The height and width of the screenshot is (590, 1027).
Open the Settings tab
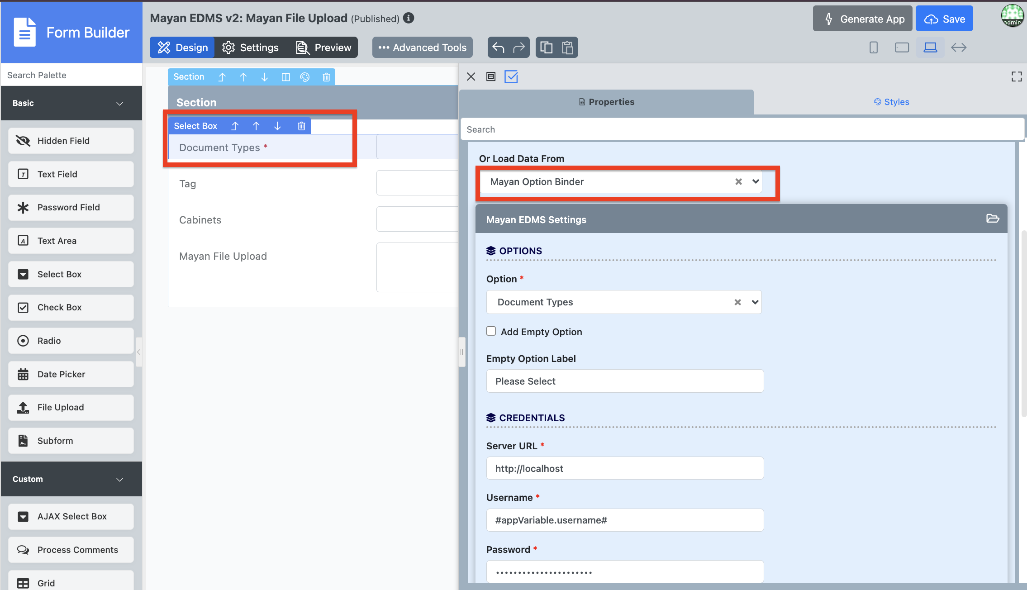pyautogui.click(x=250, y=48)
